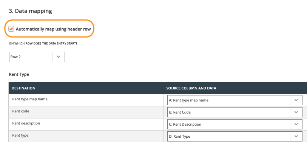Open the D: Rent Type source dropdown

coord(235,137)
